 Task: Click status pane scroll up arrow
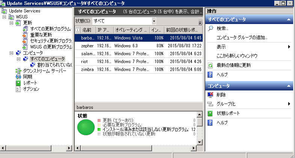(x=199, y=114)
